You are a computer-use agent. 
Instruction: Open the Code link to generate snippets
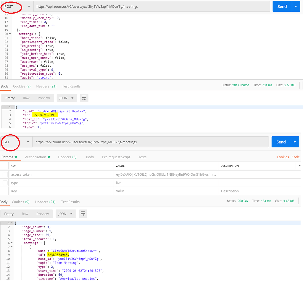296,157
